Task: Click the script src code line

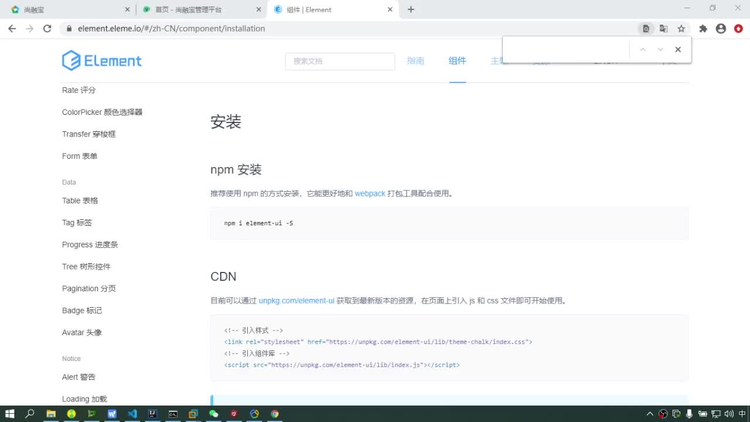Action: click(x=342, y=365)
